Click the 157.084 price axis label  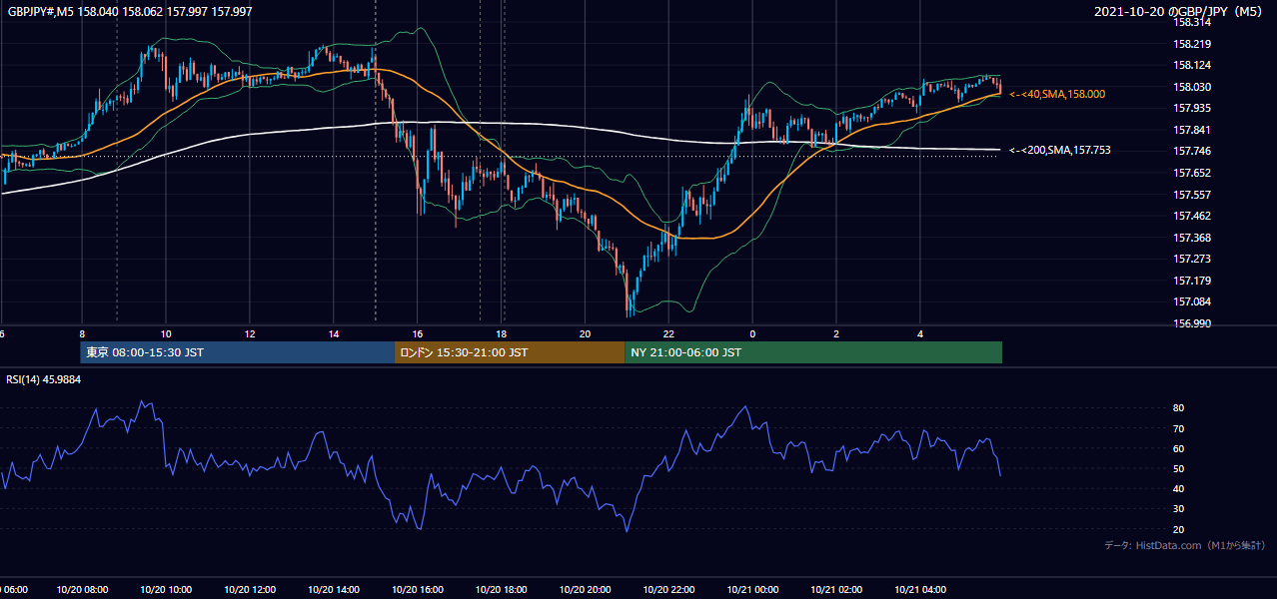click(1192, 301)
